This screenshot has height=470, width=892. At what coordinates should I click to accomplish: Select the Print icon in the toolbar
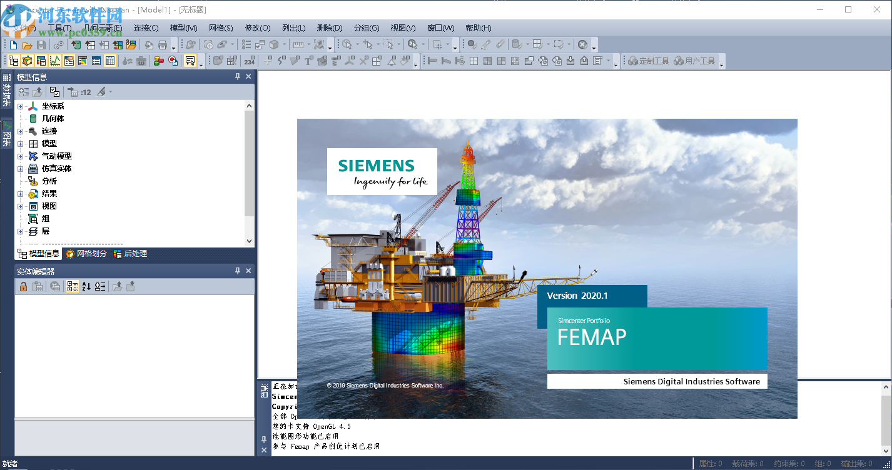click(x=163, y=44)
